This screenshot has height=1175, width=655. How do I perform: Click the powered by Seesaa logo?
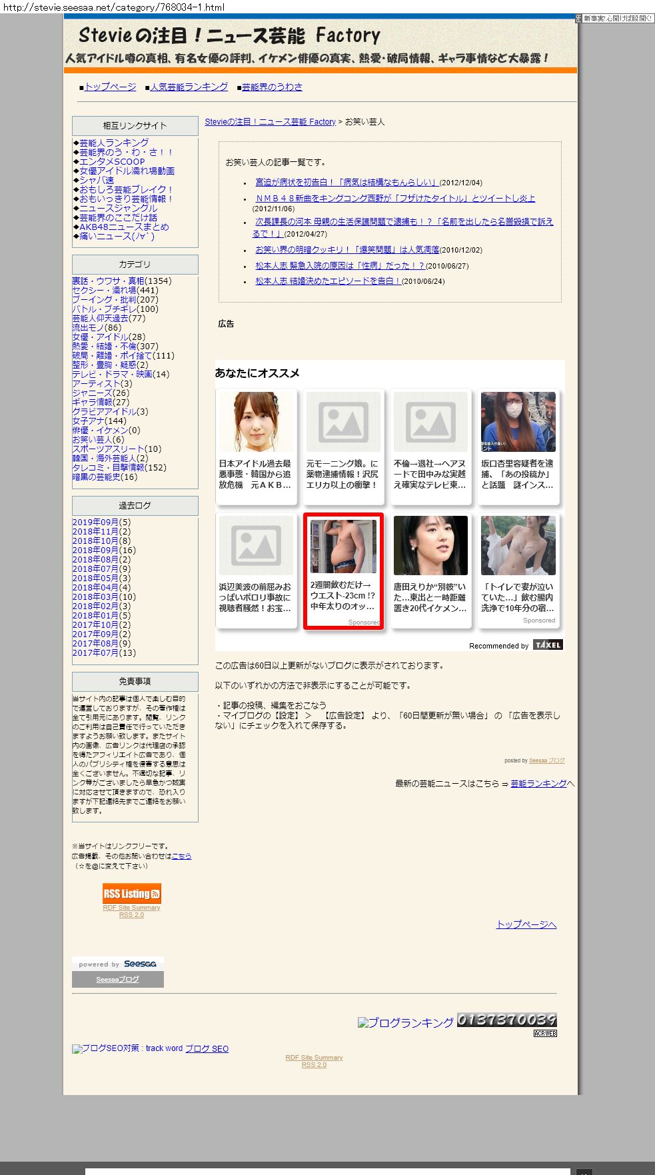(117, 964)
